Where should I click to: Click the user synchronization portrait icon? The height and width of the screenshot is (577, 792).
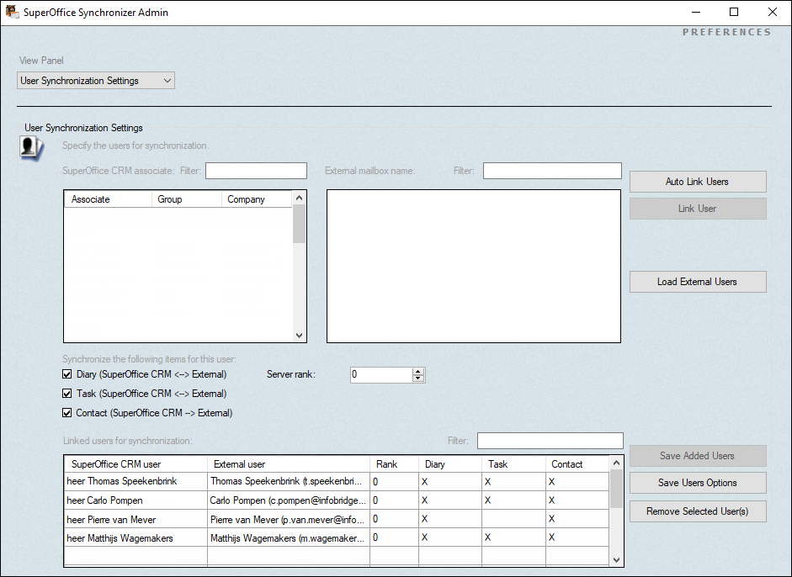[x=31, y=148]
